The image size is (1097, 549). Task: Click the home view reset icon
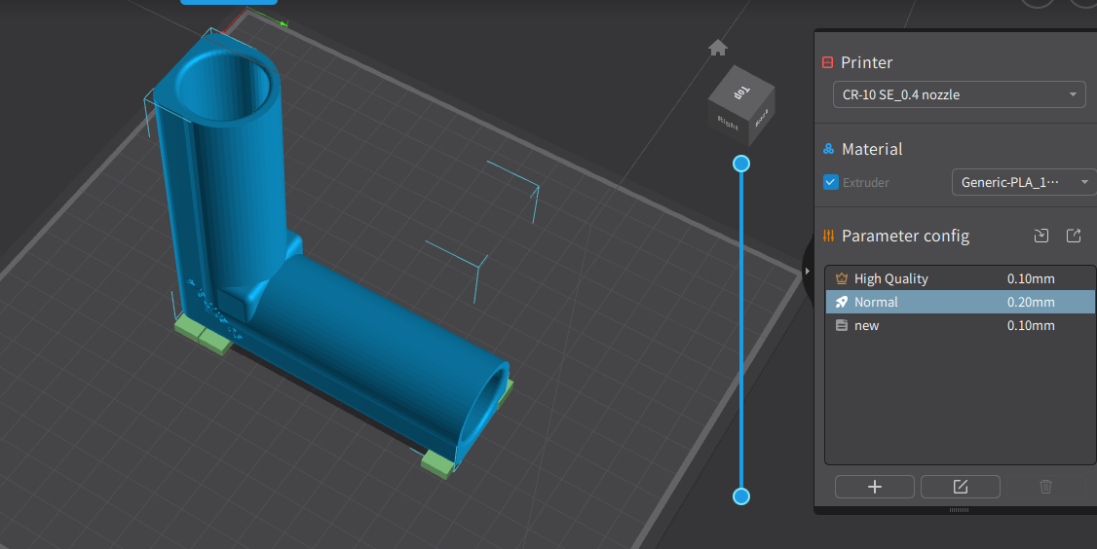(x=718, y=48)
